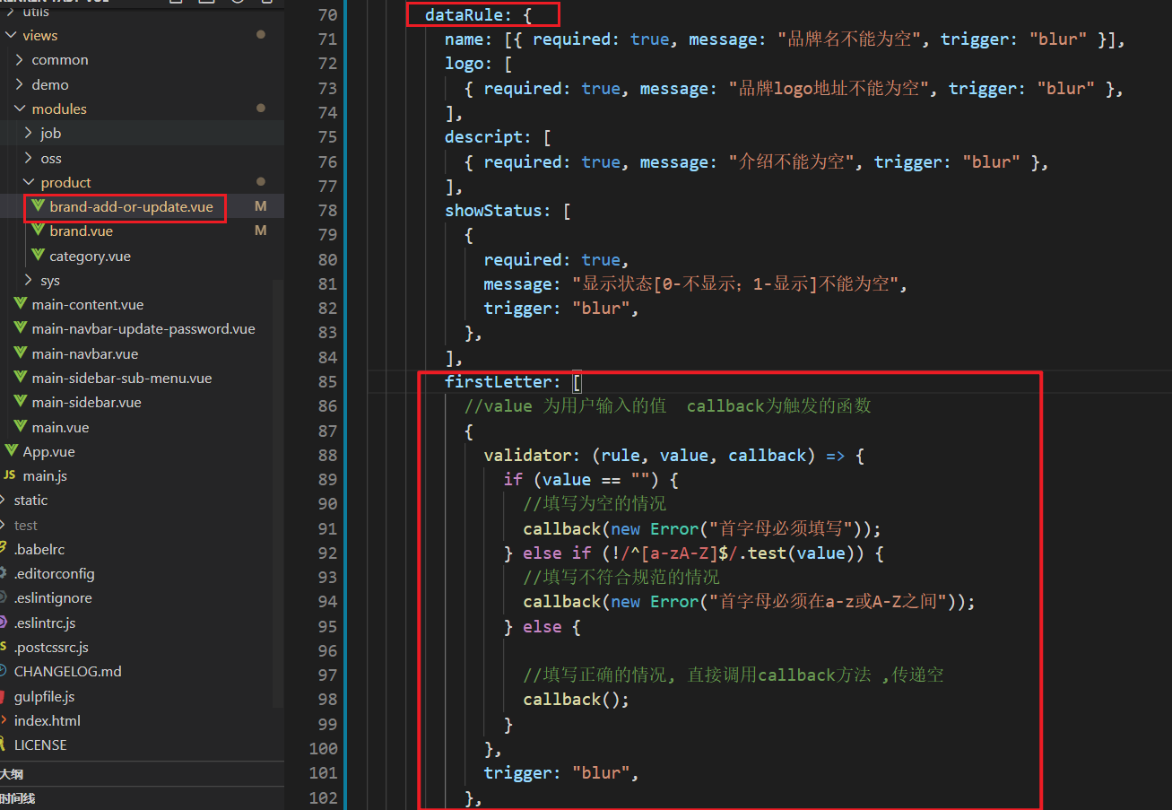Screen dimensions: 1172x810
Task: Expand the job folder chevron
Action: coord(29,133)
